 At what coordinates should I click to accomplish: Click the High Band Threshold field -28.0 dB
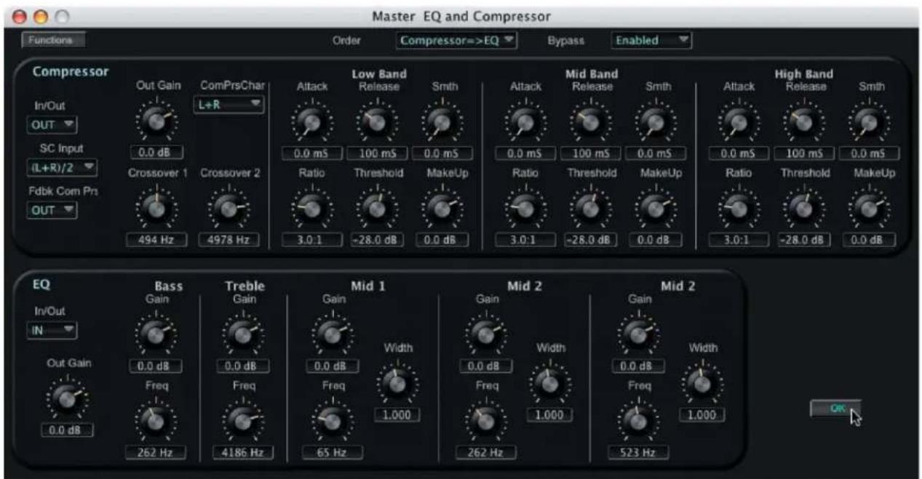coord(803,240)
